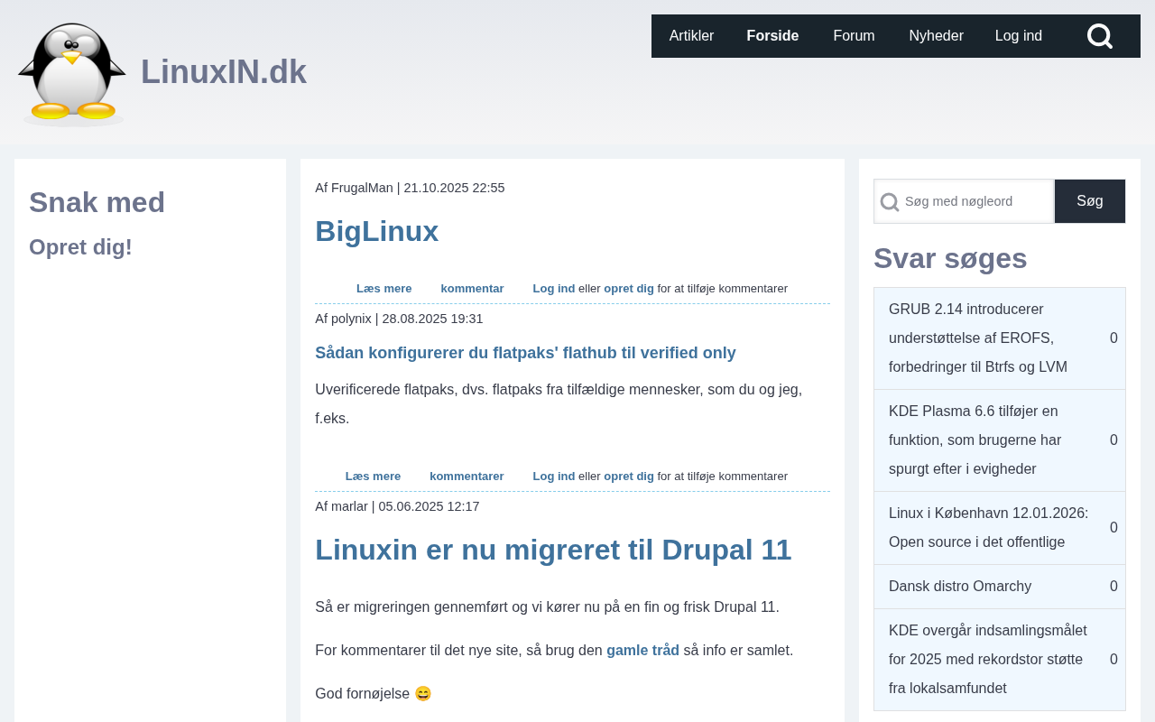Open the flatpaks flathub verified article
1155x722 pixels.
(525, 353)
